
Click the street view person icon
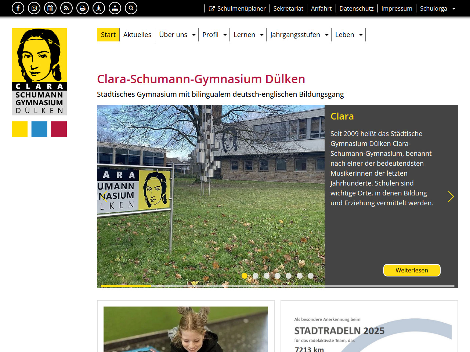tap(99, 8)
